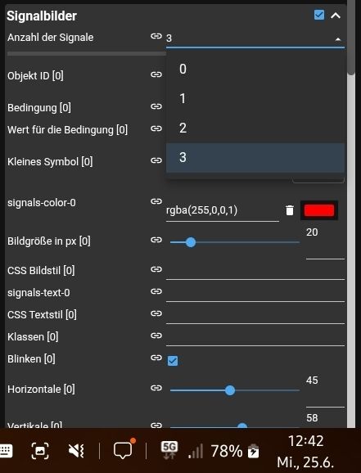The image size is (361, 473).
Task: Open the red color swatch picker
Action: [x=319, y=210]
